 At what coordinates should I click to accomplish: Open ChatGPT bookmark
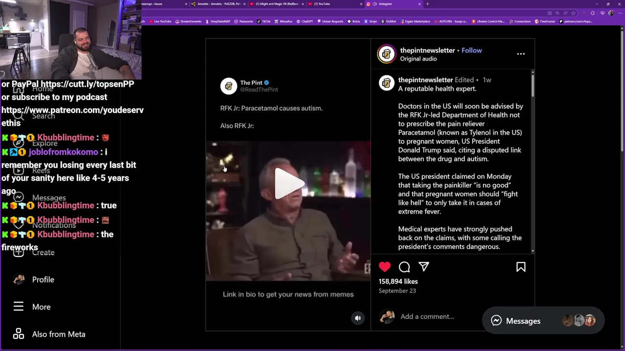(x=305, y=21)
